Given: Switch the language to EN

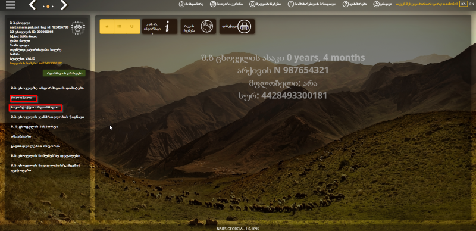Looking at the screenshot, I should [471, 4].
